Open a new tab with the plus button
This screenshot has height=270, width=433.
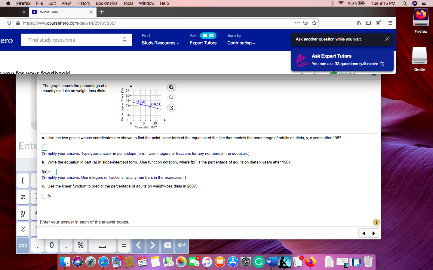(x=102, y=12)
